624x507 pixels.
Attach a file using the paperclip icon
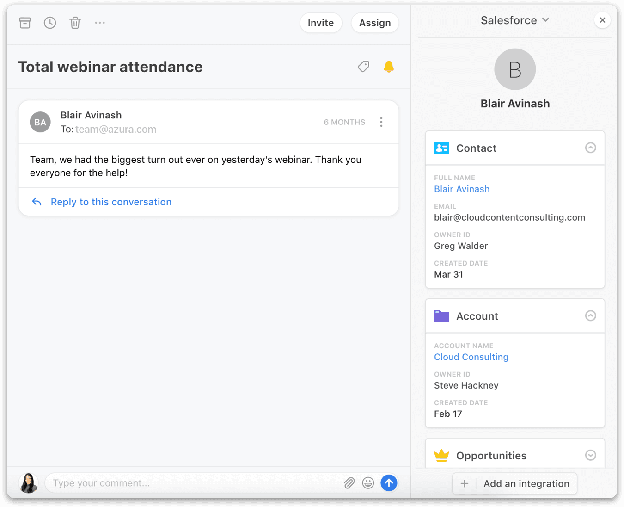[x=349, y=483]
